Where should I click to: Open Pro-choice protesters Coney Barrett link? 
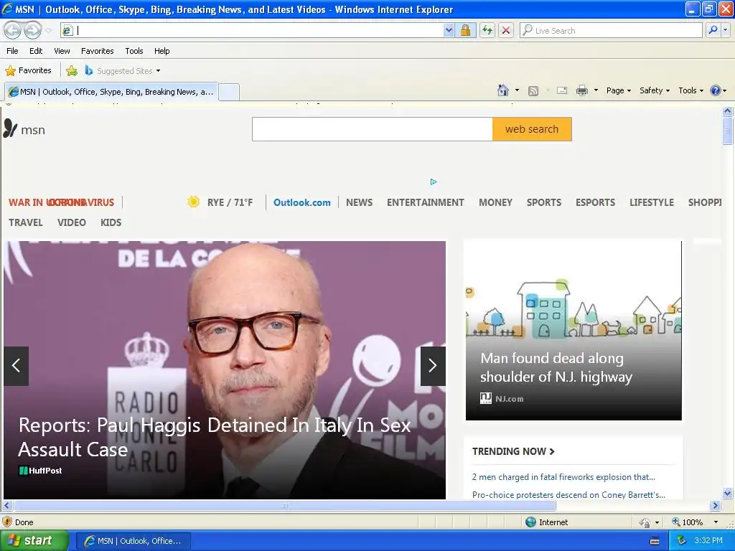tap(568, 495)
